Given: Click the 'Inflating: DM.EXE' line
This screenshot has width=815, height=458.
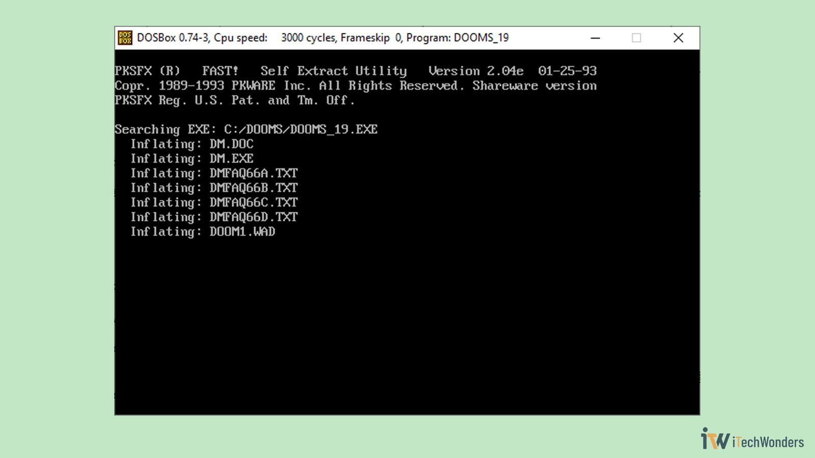Looking at the screenshot, I should point(192,159).
